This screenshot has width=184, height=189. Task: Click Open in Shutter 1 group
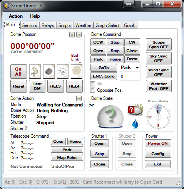100,143
